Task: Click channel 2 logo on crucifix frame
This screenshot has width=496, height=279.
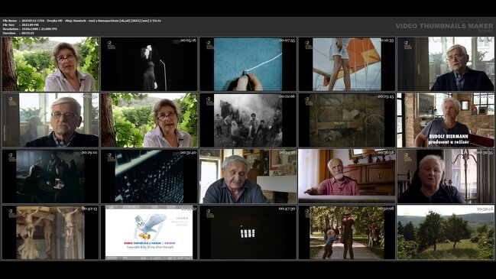Action: [x=12, y=212]
